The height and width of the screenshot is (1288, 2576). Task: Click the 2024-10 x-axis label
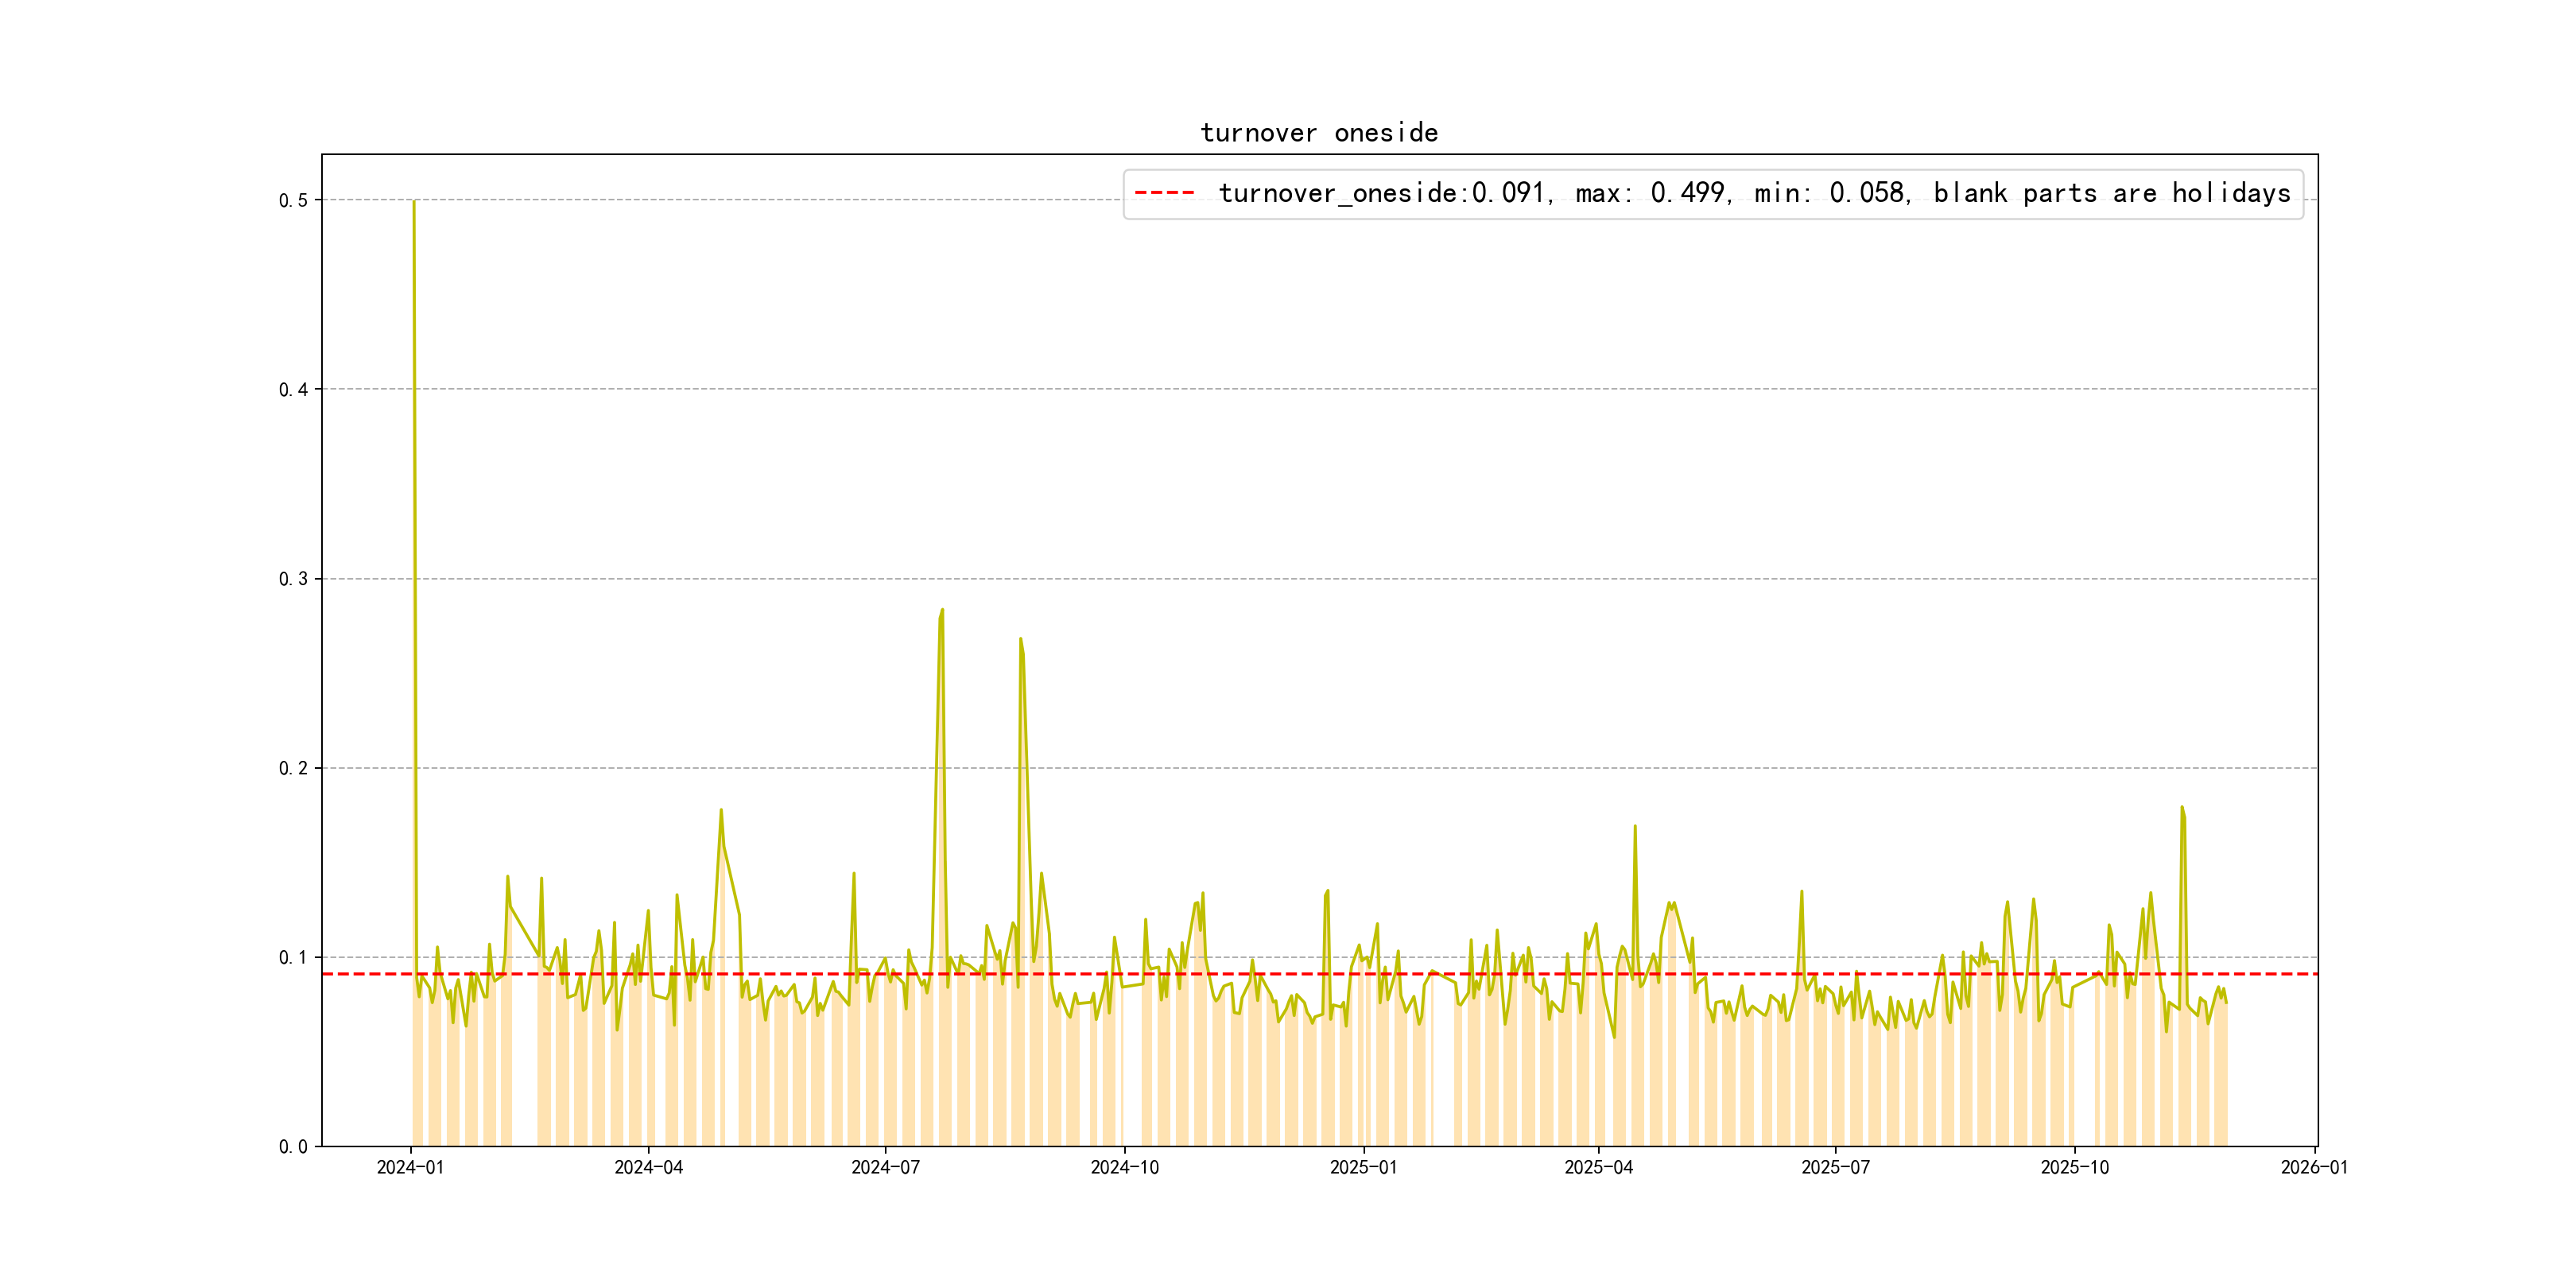coord(1124,1168)
